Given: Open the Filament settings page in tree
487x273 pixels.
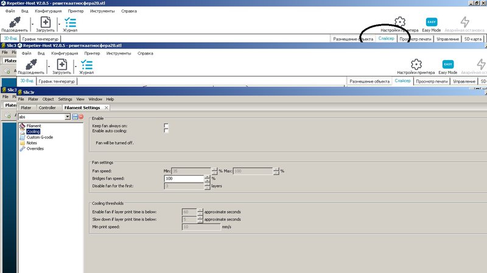Looking at the screenshot, I should 33,126.
